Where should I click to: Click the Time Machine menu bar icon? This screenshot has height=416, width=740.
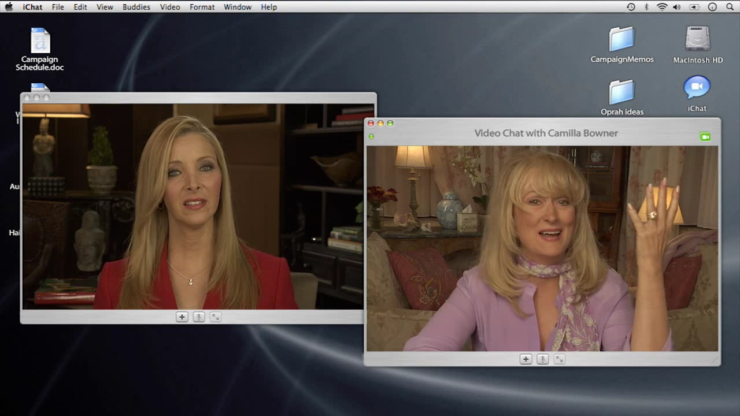[x=631, y=7]
